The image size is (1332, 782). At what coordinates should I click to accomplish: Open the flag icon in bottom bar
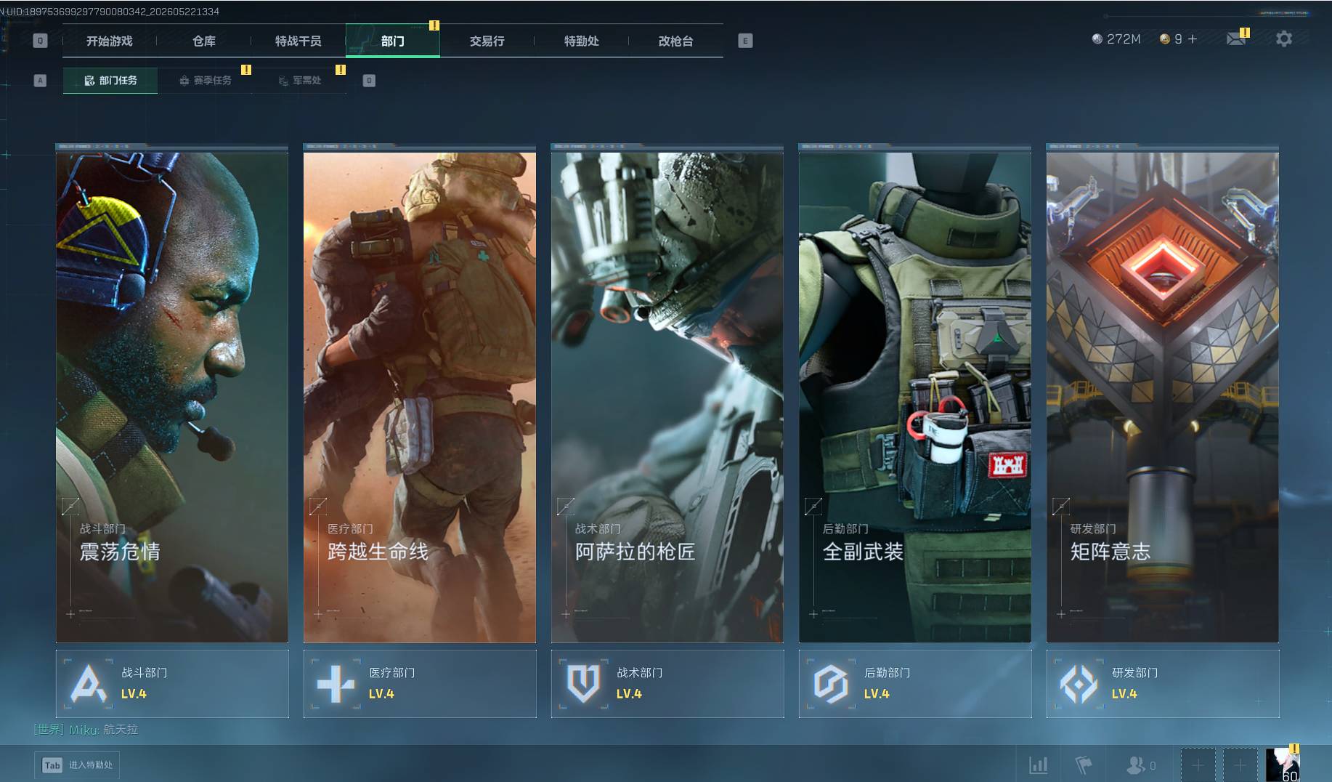(1084, 765)
